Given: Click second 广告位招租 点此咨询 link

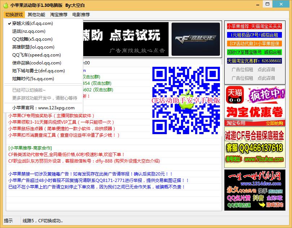Looking at the screenshot, I should 253,78.
